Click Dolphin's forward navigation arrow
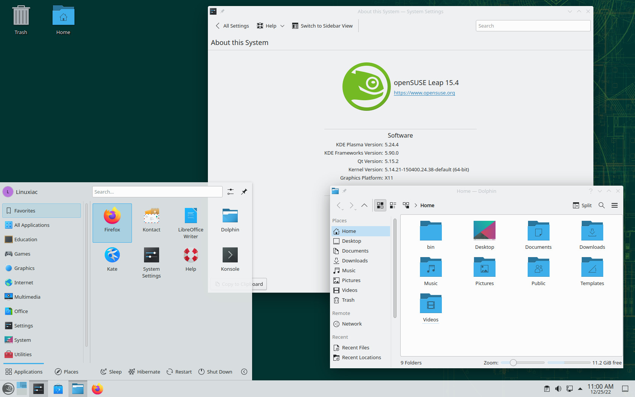This screenshot has width=635, height=397. pyautogui.click(x=352, y=205)
